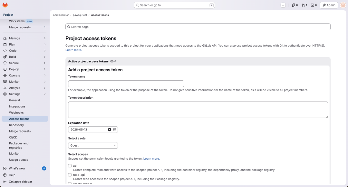Click the Collapse sidebar arrow icon
Image resolution: width=348 pixels, height=187 pixels.
click(5, 182)
